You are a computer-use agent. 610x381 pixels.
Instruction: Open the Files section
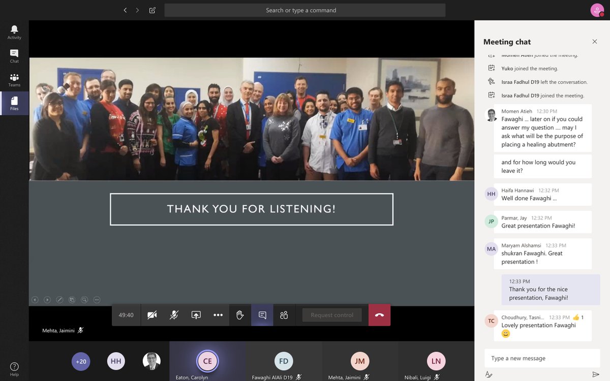coord(14,103)
